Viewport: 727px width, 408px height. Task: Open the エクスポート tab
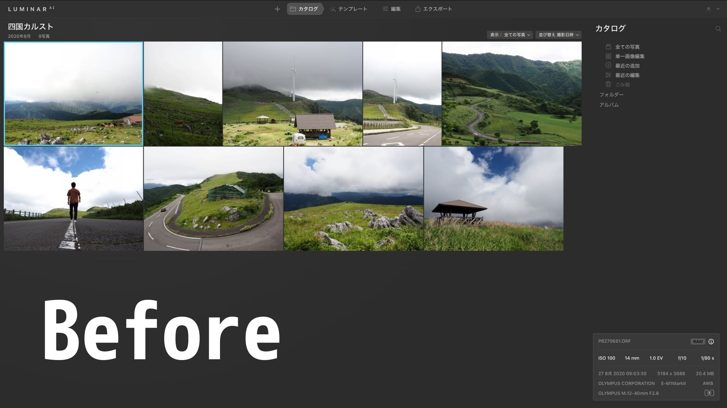pyautogui.click(x=434, y=9)
